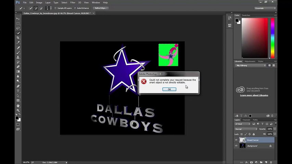Viewport: 292px width, 164px height.
Task: Switch to the Adjustments tab
Action: coord(250,61)
